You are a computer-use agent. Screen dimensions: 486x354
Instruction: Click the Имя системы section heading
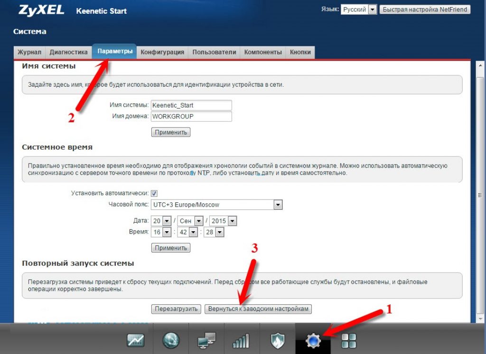tap(49, 66)
